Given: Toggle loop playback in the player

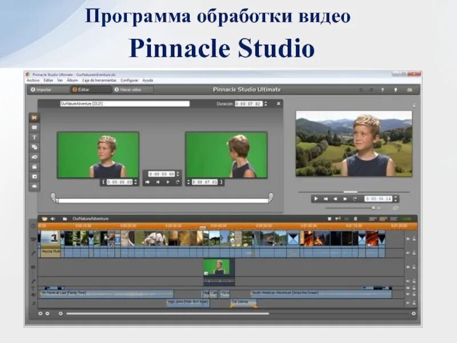Looking at the screenshot, I should (355, 199).
